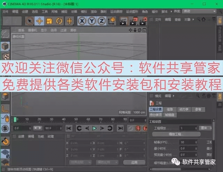
Task: Open coordinate position mode dropdown
Action: click(80, 162)
